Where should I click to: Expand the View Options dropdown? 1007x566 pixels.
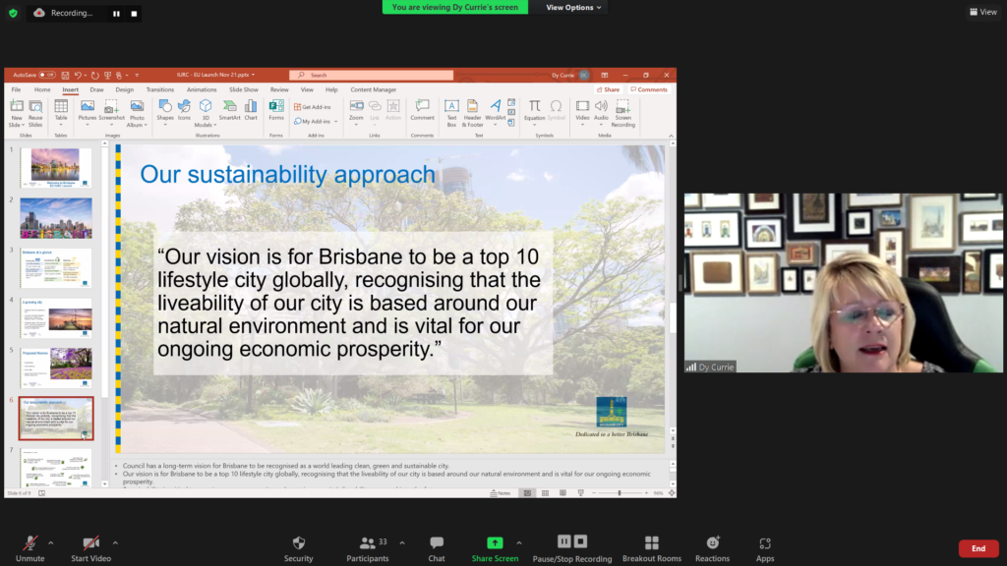coord(573,8)
